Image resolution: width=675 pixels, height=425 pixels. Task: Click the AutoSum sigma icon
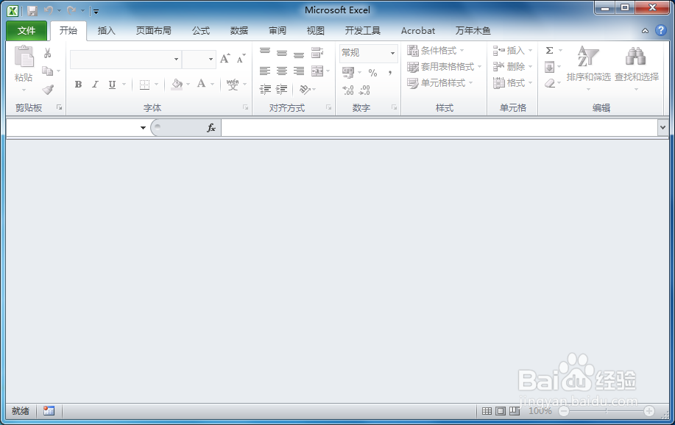(549, 50)
